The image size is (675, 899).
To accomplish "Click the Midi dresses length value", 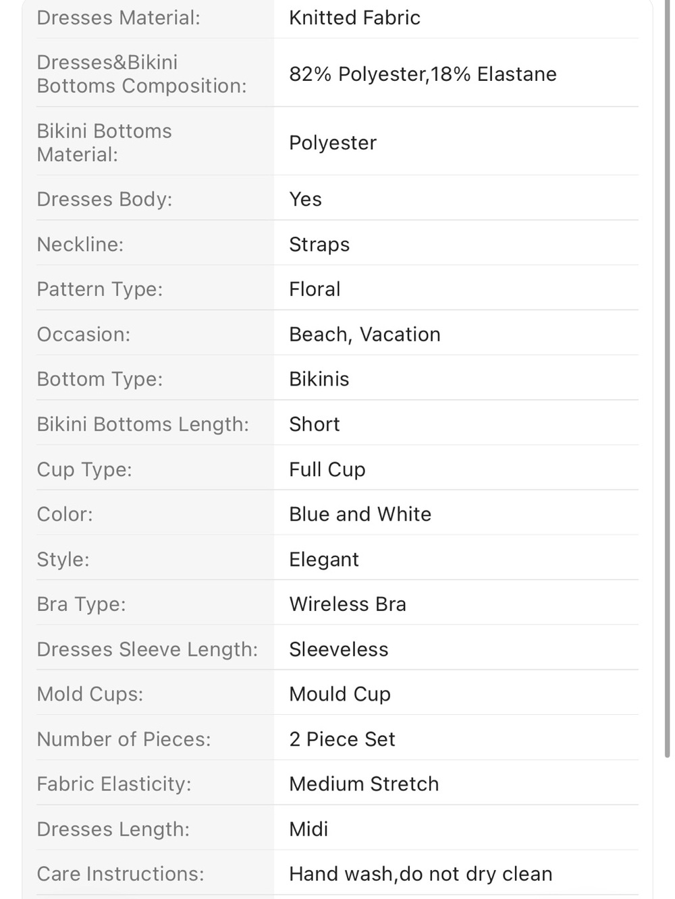I will coord(308,829).
